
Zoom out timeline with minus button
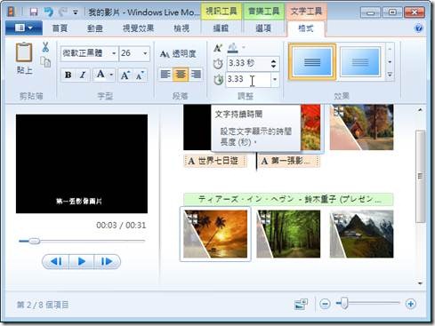click(x=325, y=304)
